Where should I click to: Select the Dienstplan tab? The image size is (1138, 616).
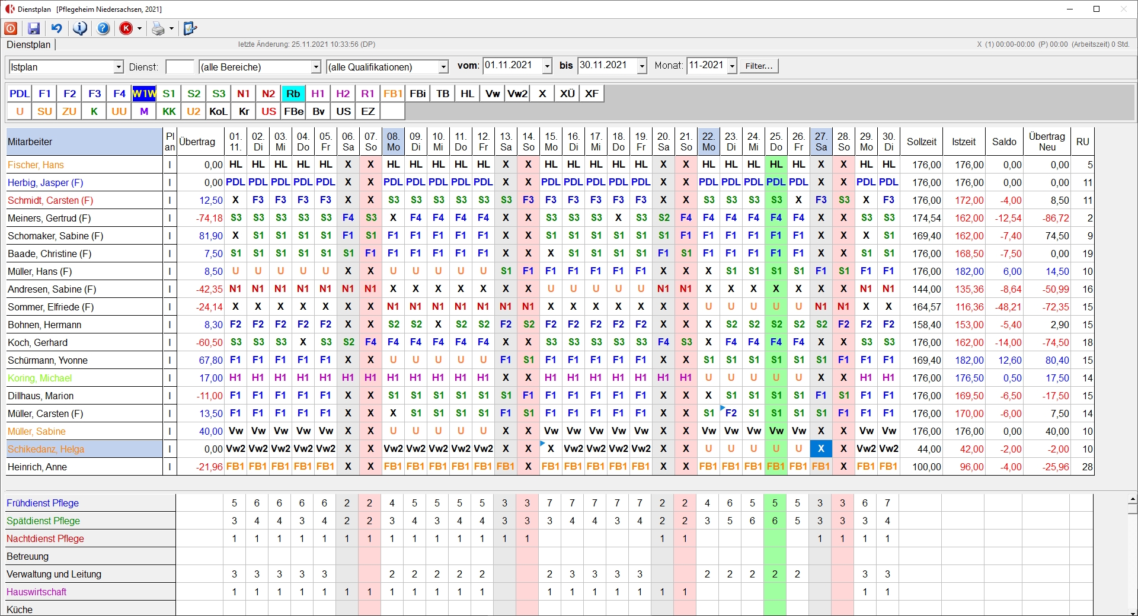(x=28, y=45)
